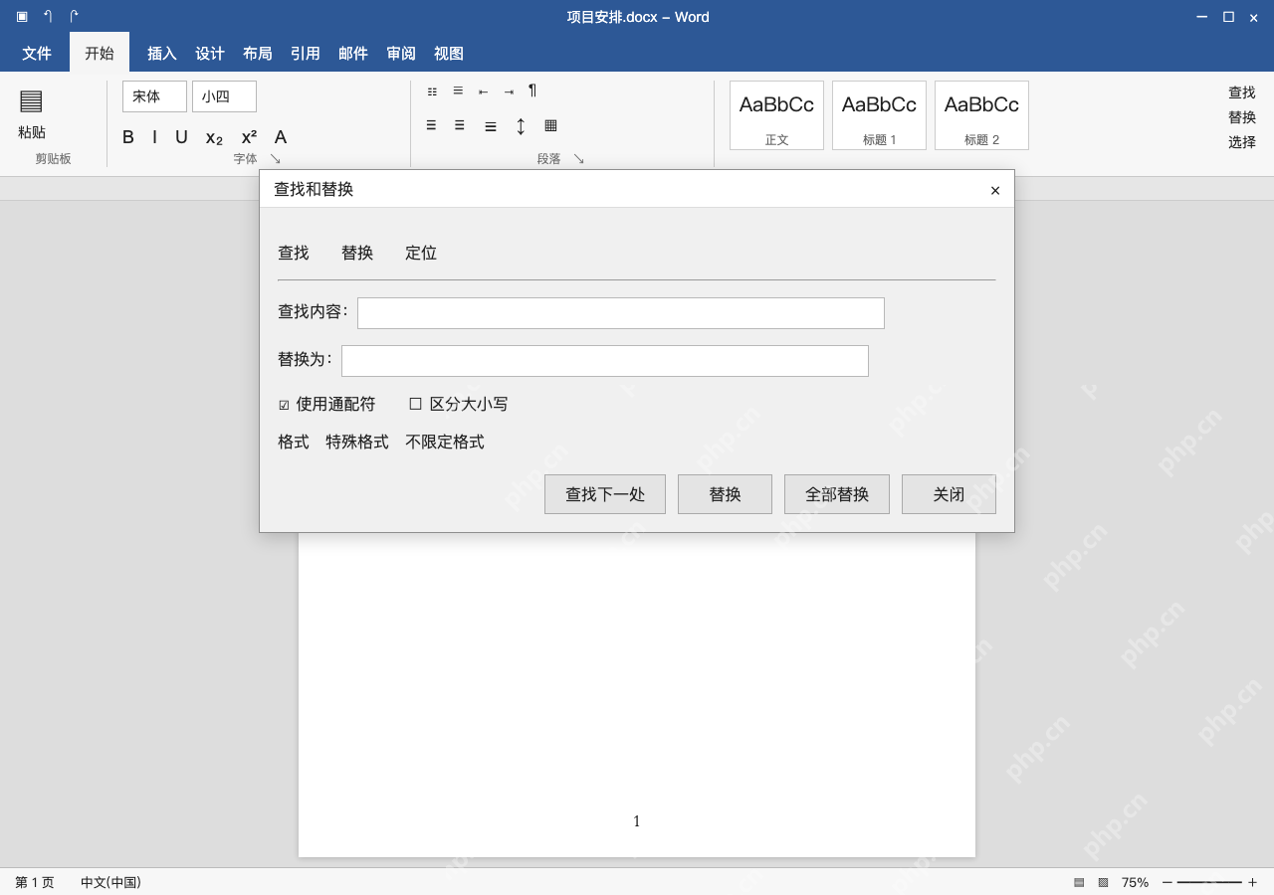This screenshot has width=1274, height=895.
Task: Uncheck 使用通配符 checkbox
Action: click(284, 405)
